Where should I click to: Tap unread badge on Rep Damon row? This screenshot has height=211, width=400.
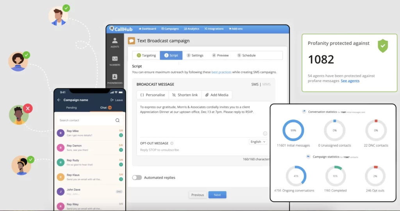pos(121,150)
